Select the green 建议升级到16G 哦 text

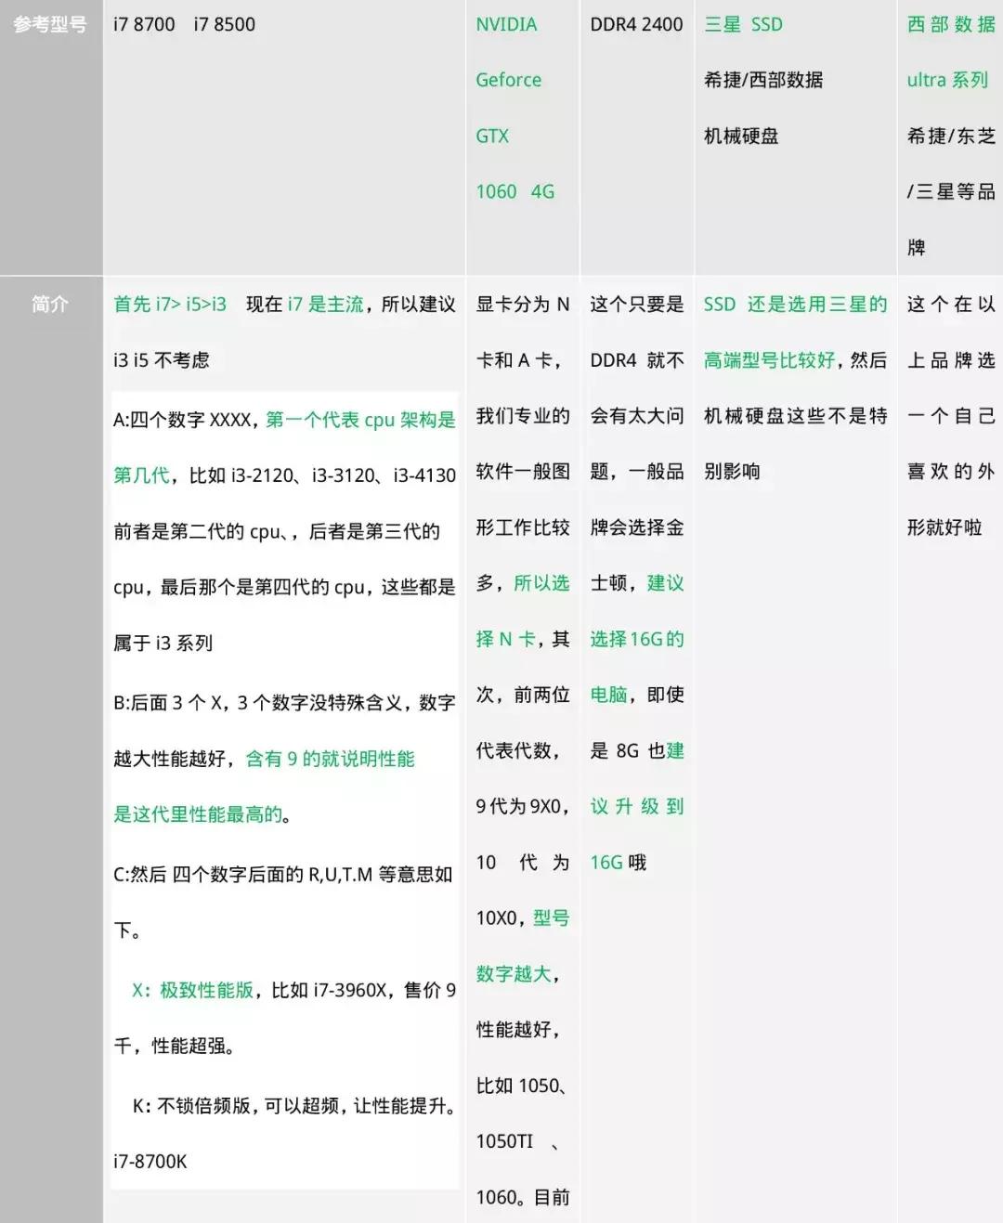[x=637, y=806]
